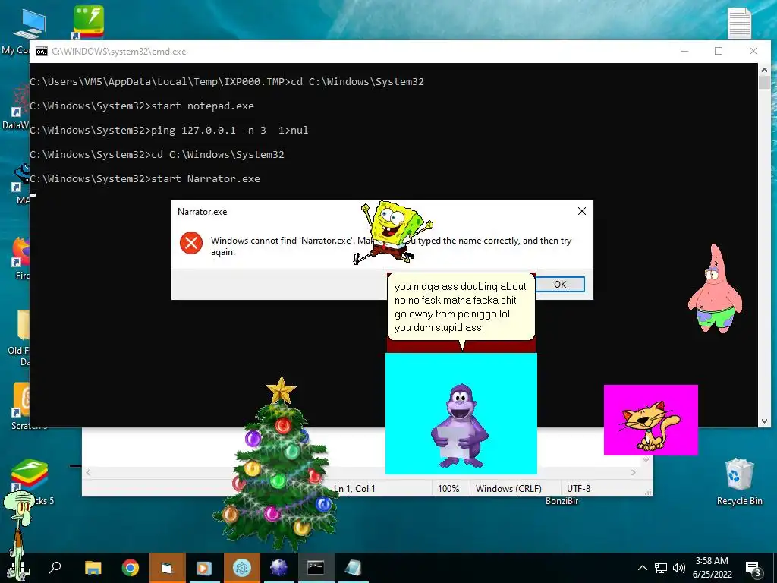Image resolution: width=777 pixels, height=583 pixels.
Task: Open the spiky purple ball taskbar icon
Action: coord(278,568)
